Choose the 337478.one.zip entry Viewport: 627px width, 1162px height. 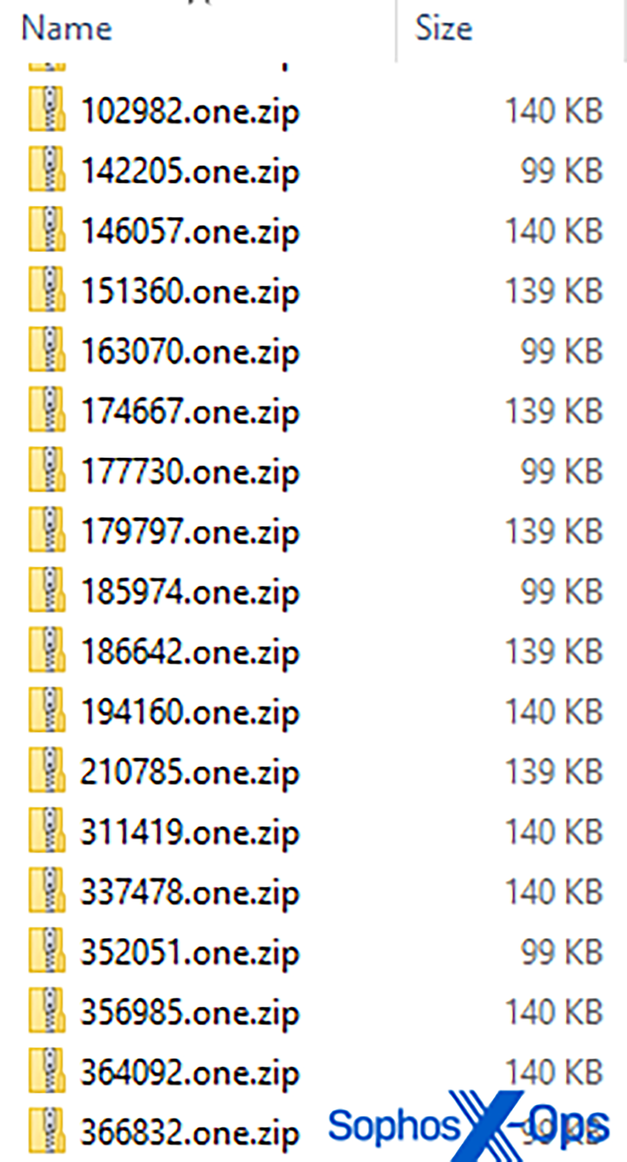(x=190, y=894)
